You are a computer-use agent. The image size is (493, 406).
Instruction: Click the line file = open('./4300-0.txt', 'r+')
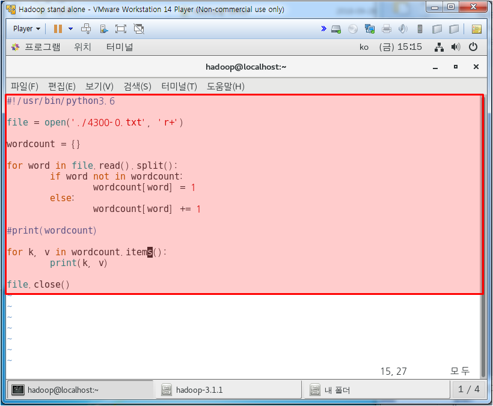tap(95, 123)
